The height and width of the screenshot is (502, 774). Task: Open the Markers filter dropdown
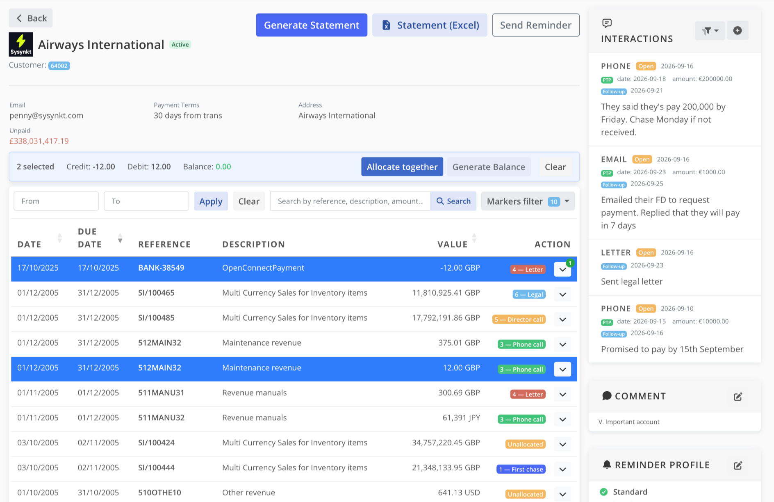528,201
